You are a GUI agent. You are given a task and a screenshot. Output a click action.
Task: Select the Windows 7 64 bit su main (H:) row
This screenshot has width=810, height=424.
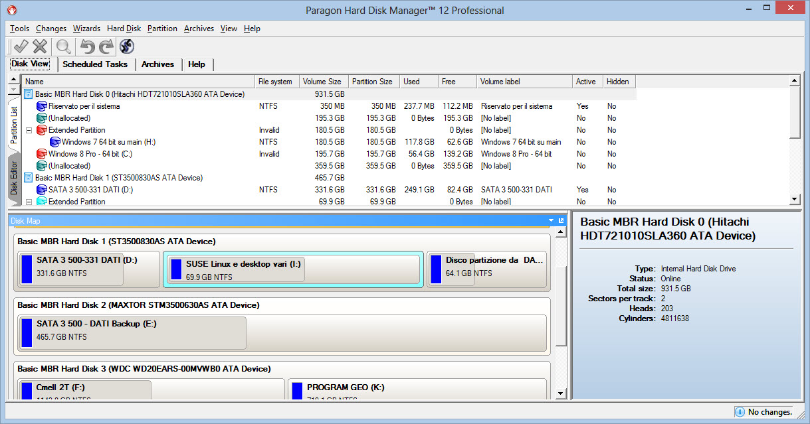pyautogui.click(x=330, y=142)
